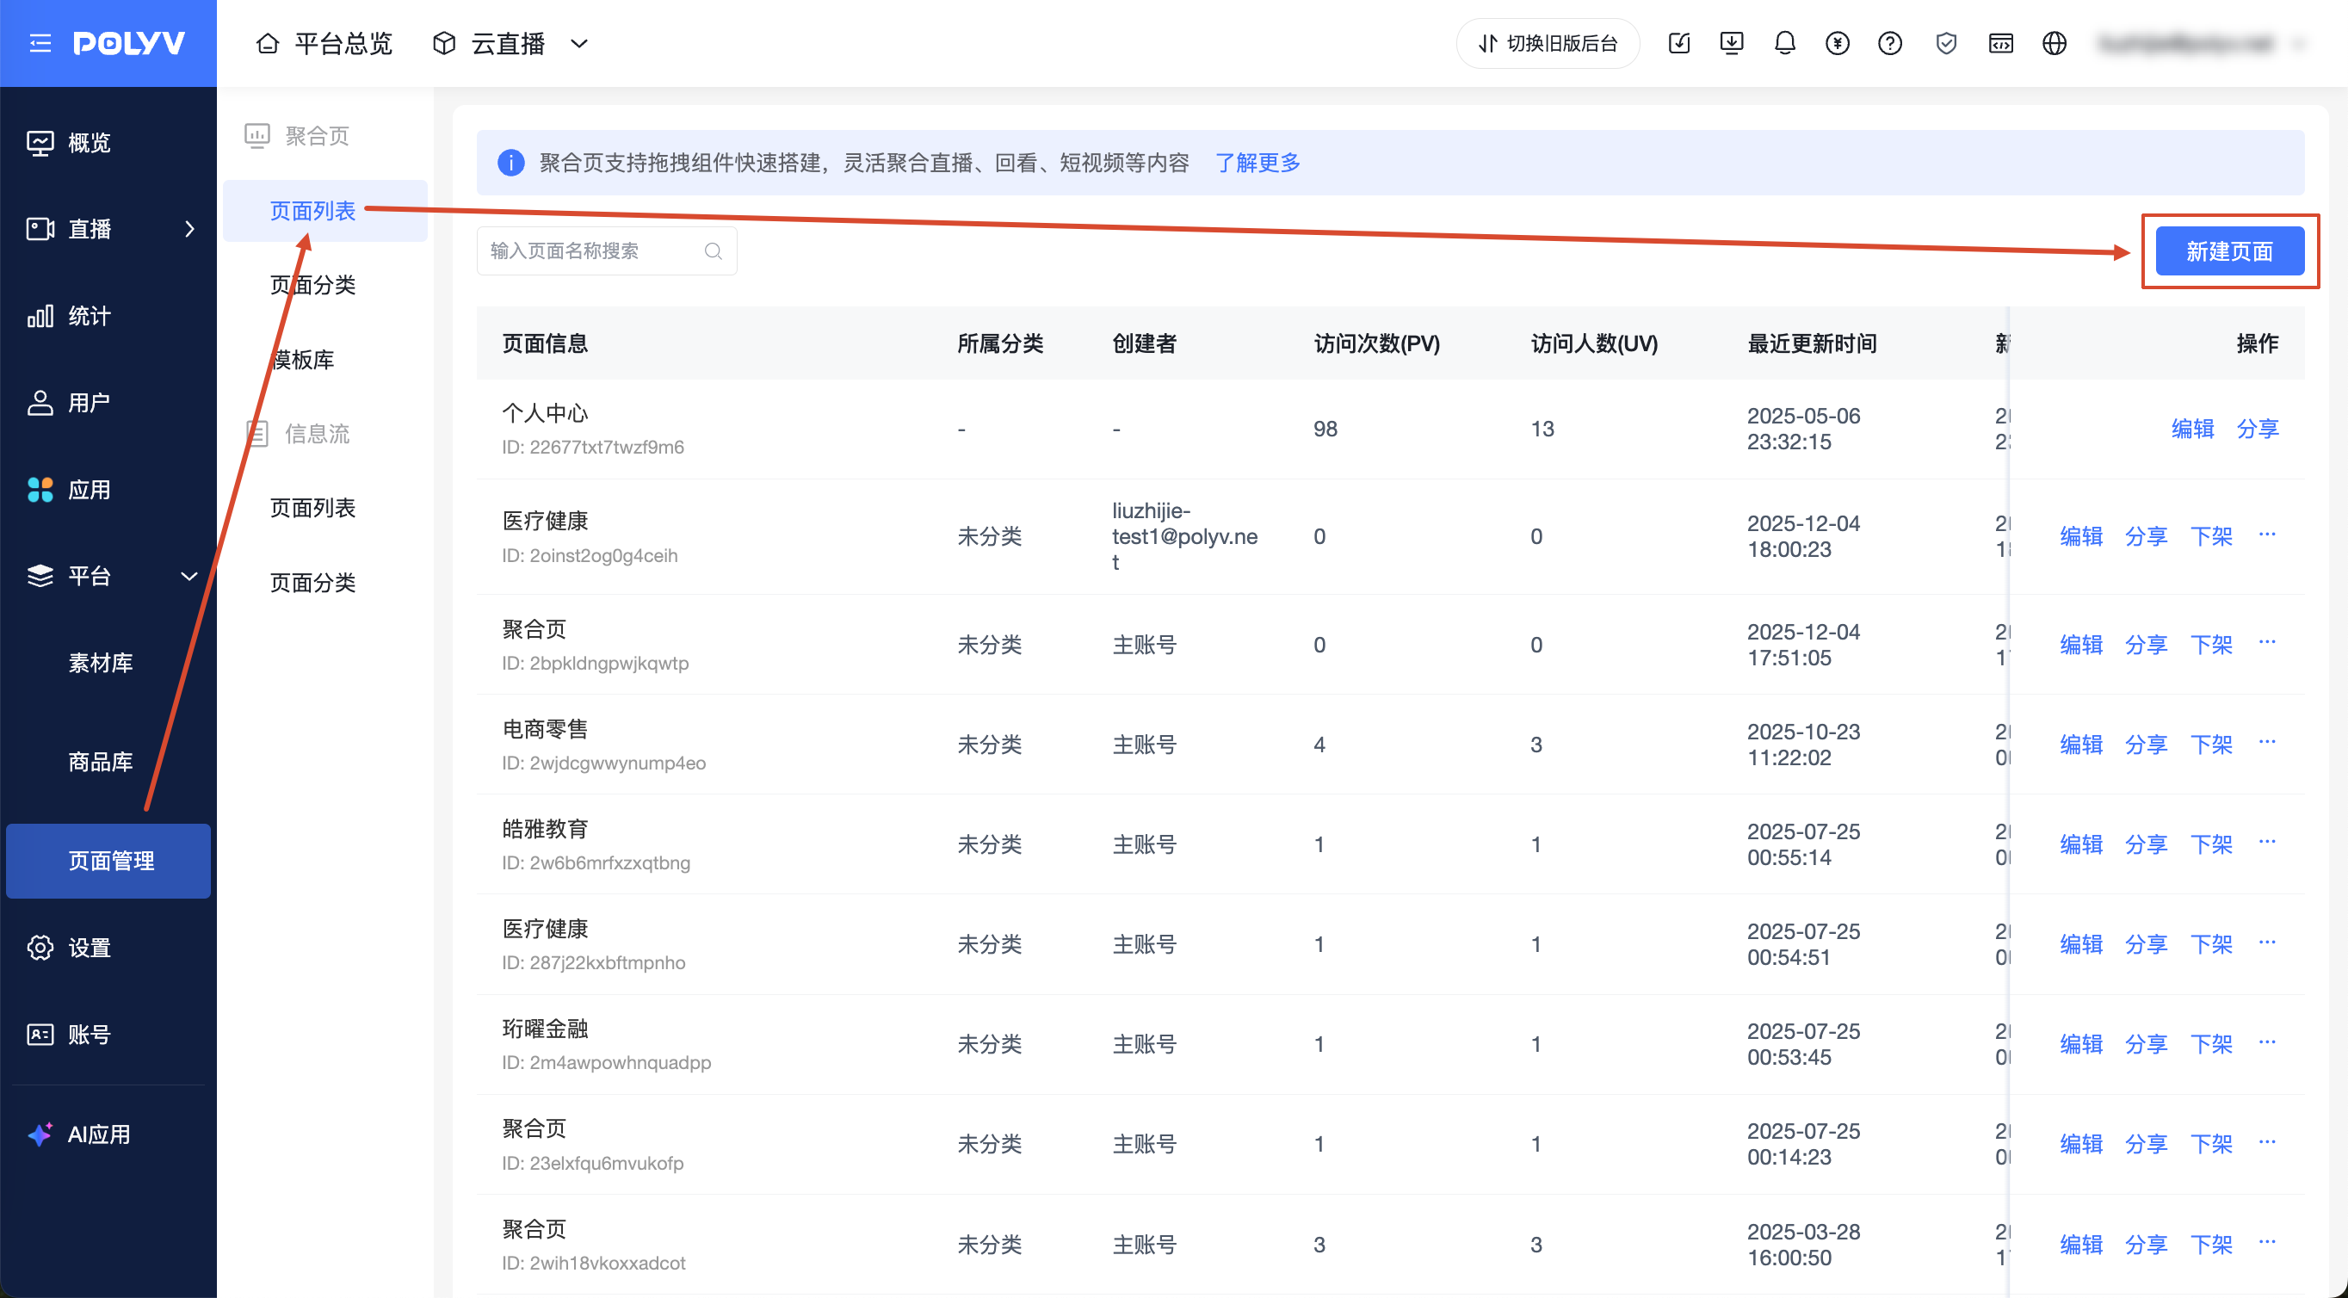Click 下架 for page 2bpkldngpwjkqwtp
The height and width of the screenshot is (1298, 2348).
coord(2211,646)
